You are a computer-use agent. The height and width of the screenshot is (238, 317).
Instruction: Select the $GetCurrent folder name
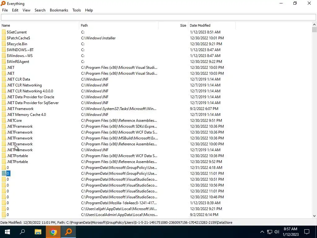point(17,32)
